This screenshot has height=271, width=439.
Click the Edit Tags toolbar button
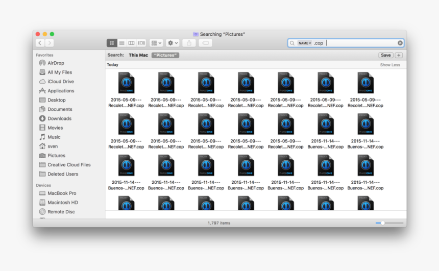(205, 43)
